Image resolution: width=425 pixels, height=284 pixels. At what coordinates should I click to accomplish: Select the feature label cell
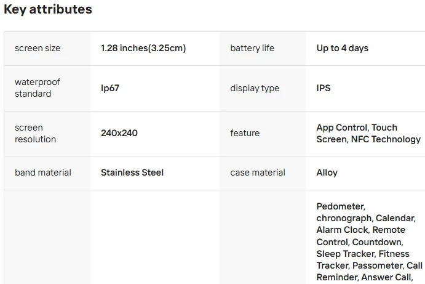tap(245, 133)
